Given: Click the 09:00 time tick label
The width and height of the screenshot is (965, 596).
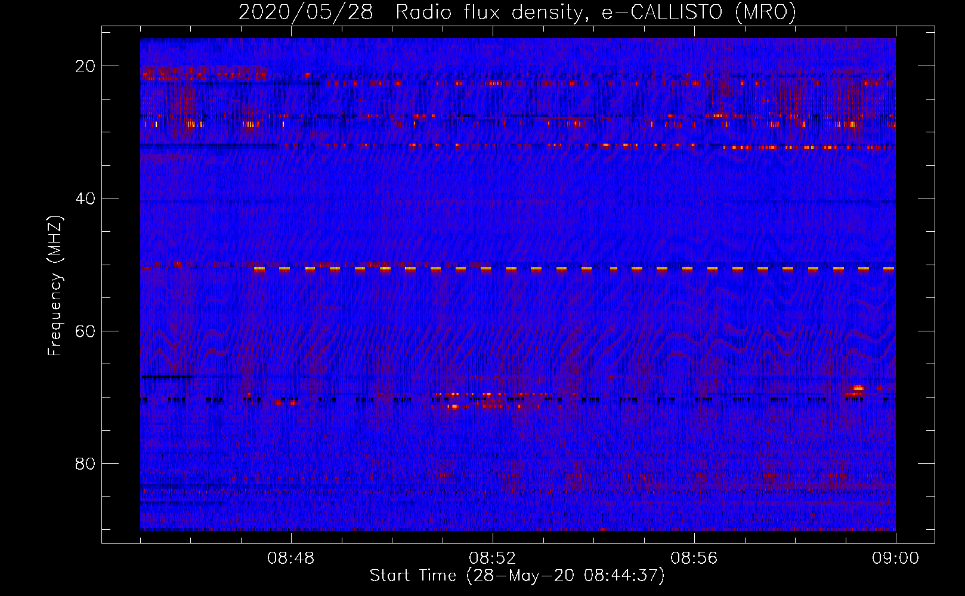Looking at the screenshot, I should click(896, 558).
